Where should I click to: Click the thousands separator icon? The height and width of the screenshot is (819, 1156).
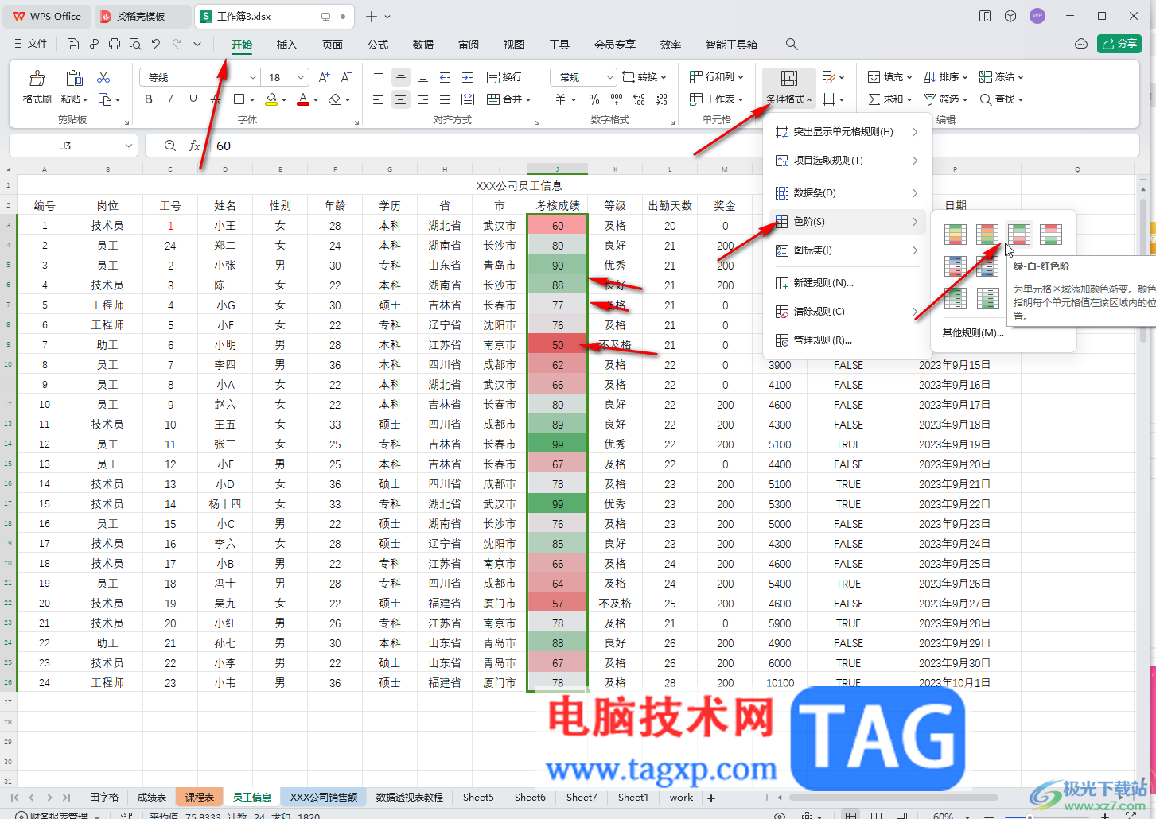click(617, 99)
